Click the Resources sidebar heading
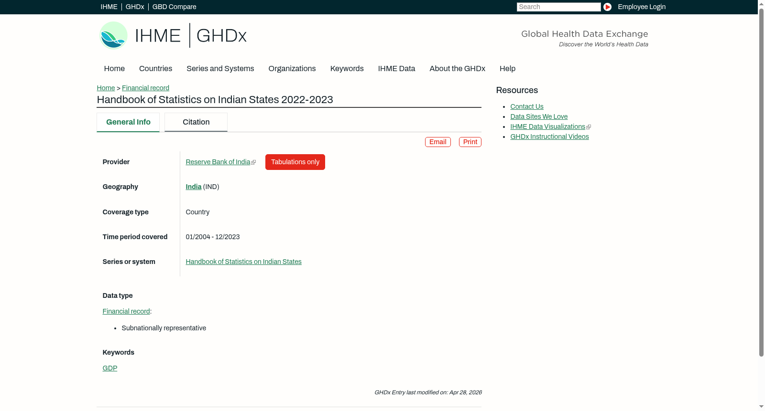The image size is (765, 411). [517, 90]
